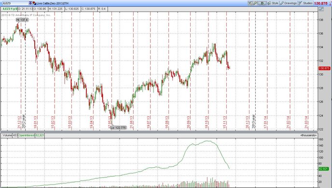The image size is (332, 188).
Task: Toggle the OpenInterest label in lower panel
Action: click(27, 135)
